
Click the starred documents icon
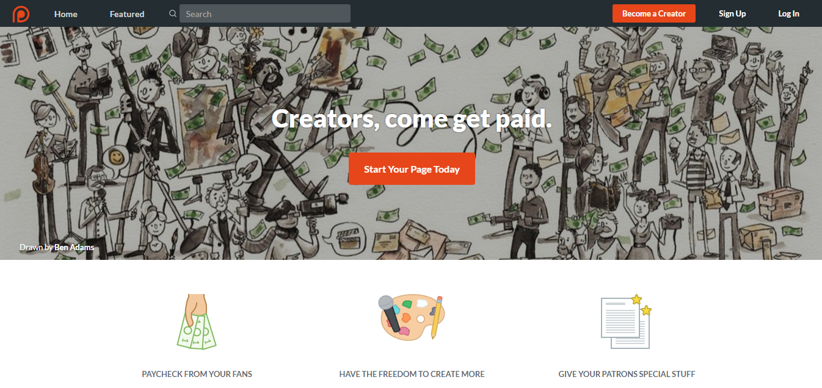pos(626,322)
